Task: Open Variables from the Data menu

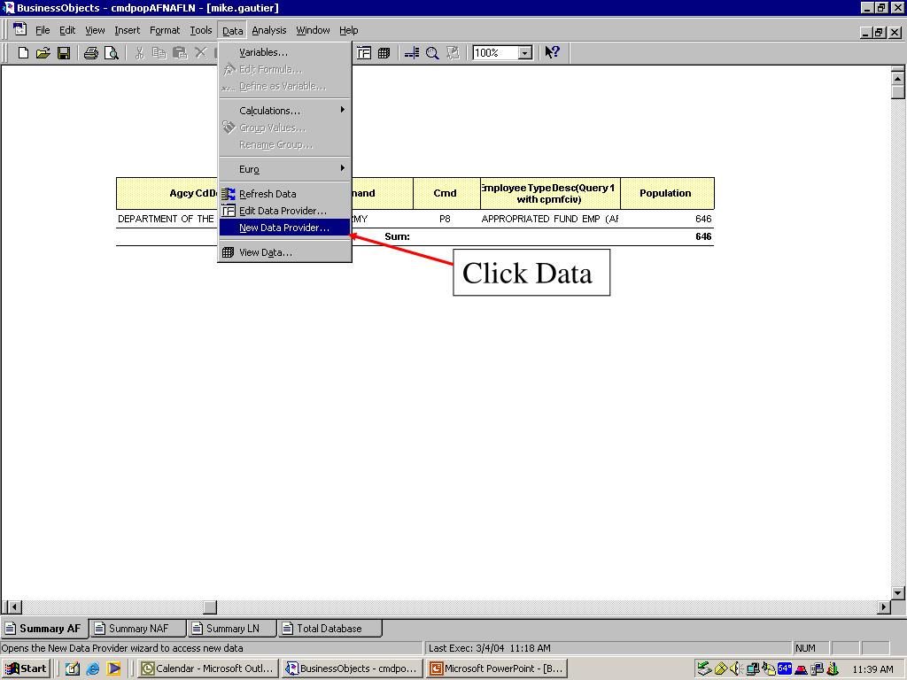Action: (x=263, y=52)
